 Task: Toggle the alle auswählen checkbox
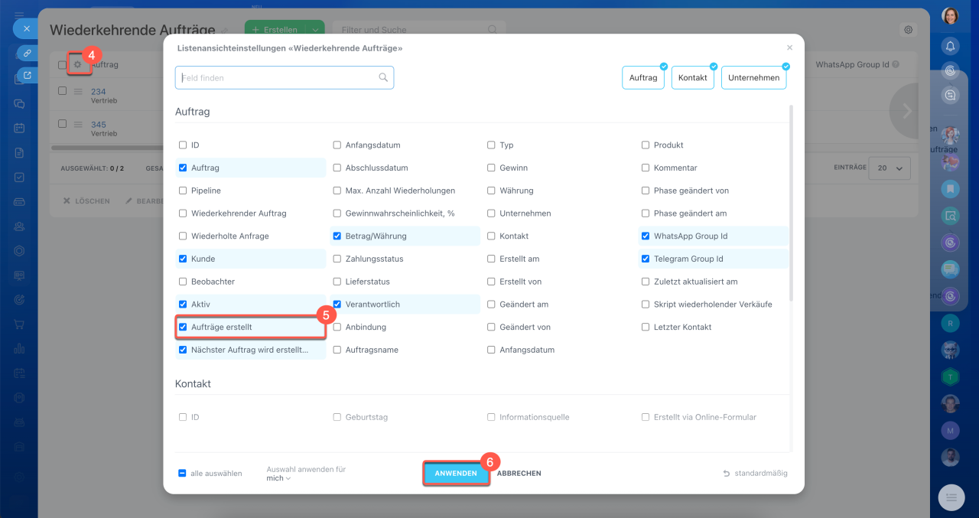(182, 473)
